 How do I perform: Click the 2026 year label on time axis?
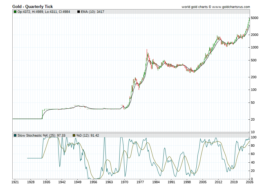pyautogui.click(x=249, y=182)
